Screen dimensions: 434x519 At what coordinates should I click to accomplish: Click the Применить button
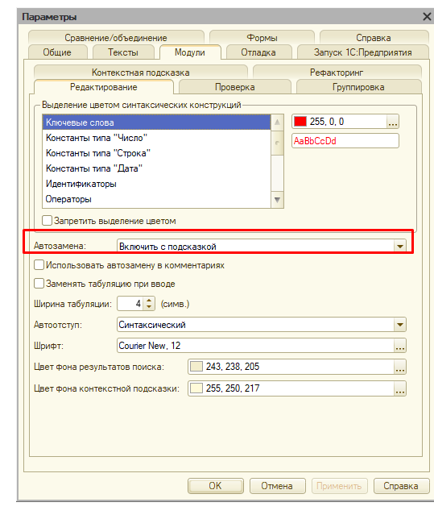[340, 486]
